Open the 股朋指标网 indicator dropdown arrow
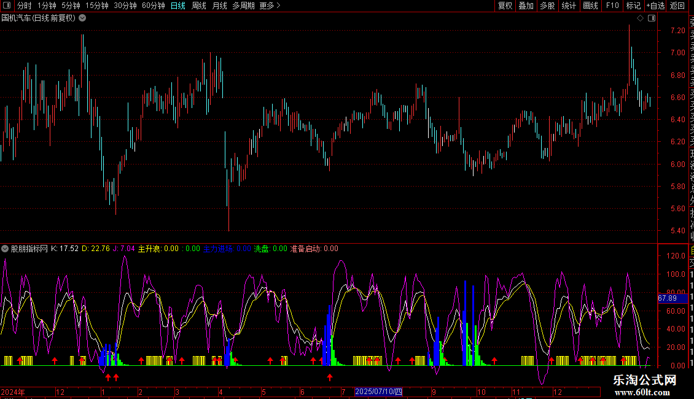The width and height of the screenshot is (694, 399). pos(5,249)
